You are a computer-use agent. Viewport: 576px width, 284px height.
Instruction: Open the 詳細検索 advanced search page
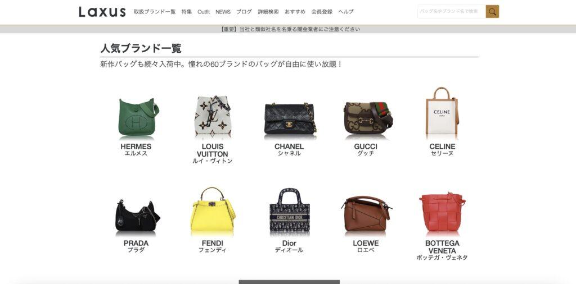point(268,12)
